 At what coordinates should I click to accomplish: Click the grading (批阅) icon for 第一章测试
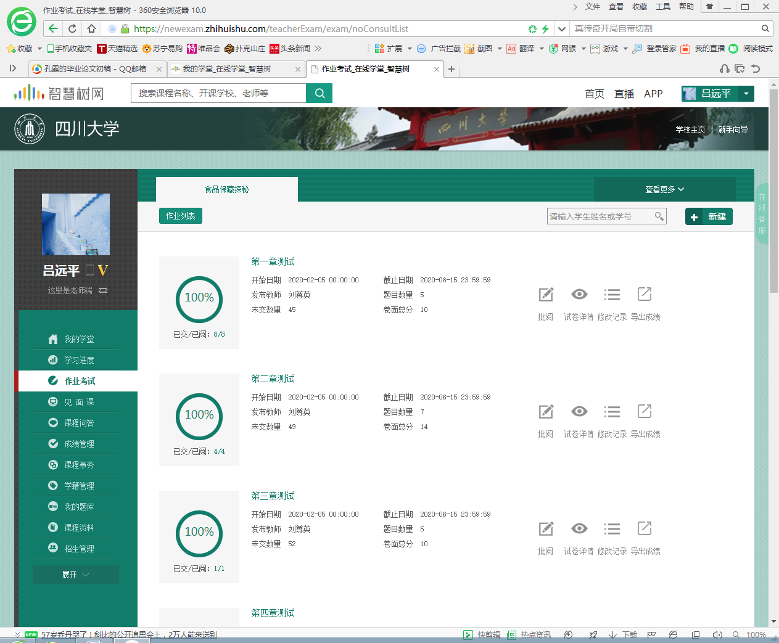[546, 295]
